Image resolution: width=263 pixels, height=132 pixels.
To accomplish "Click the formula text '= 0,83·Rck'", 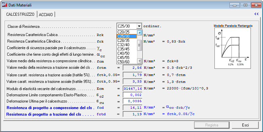I will click(174, 42).
